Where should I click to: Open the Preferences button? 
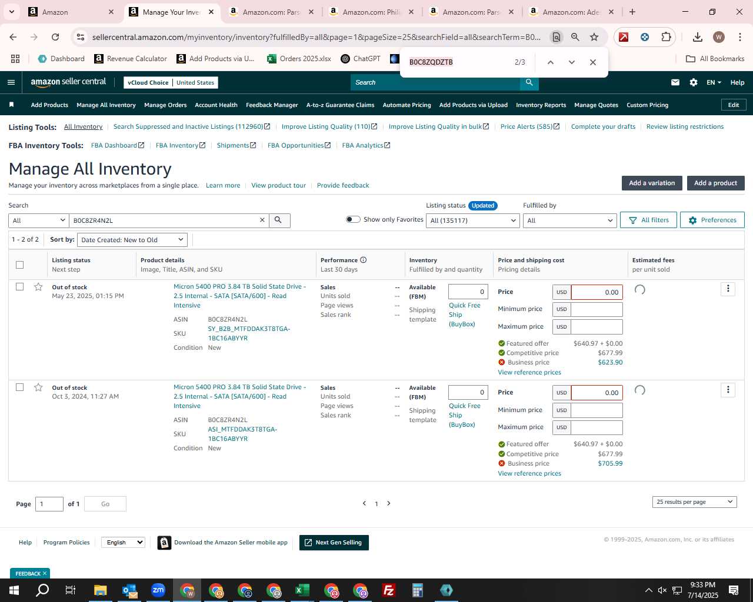click(712, 220)
